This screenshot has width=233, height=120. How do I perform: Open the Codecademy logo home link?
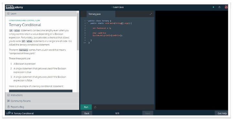(15, 7)
